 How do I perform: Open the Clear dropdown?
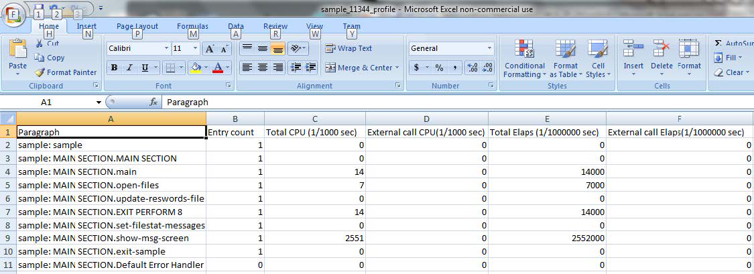point(732,72)
